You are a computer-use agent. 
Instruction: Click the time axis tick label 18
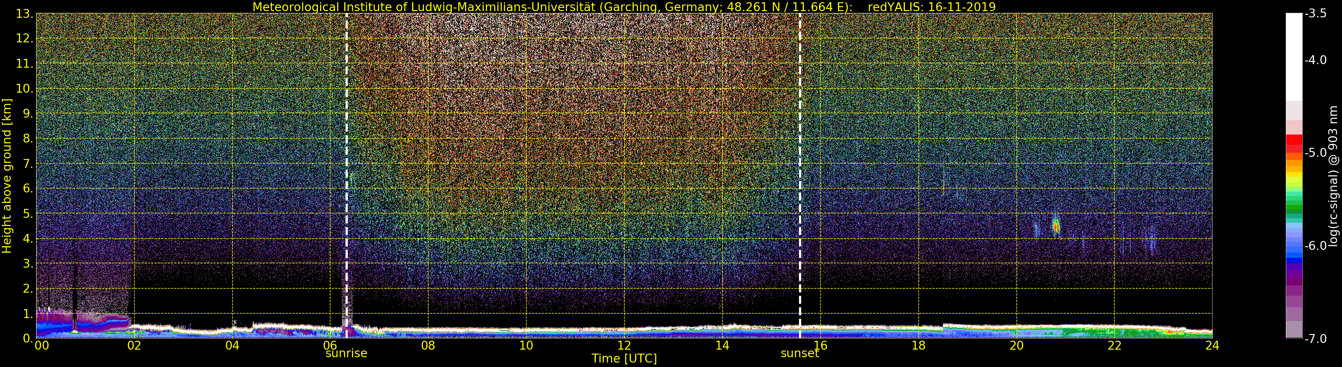(x=918, y=346)
